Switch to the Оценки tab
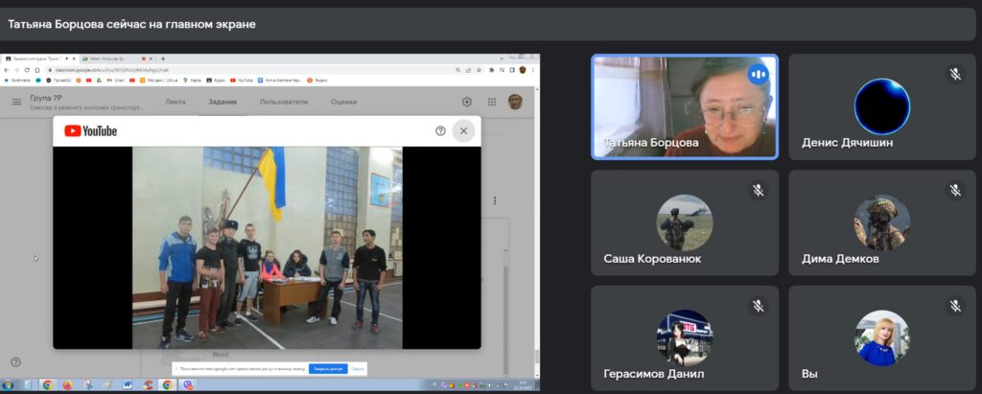 [x=344, y=102]
